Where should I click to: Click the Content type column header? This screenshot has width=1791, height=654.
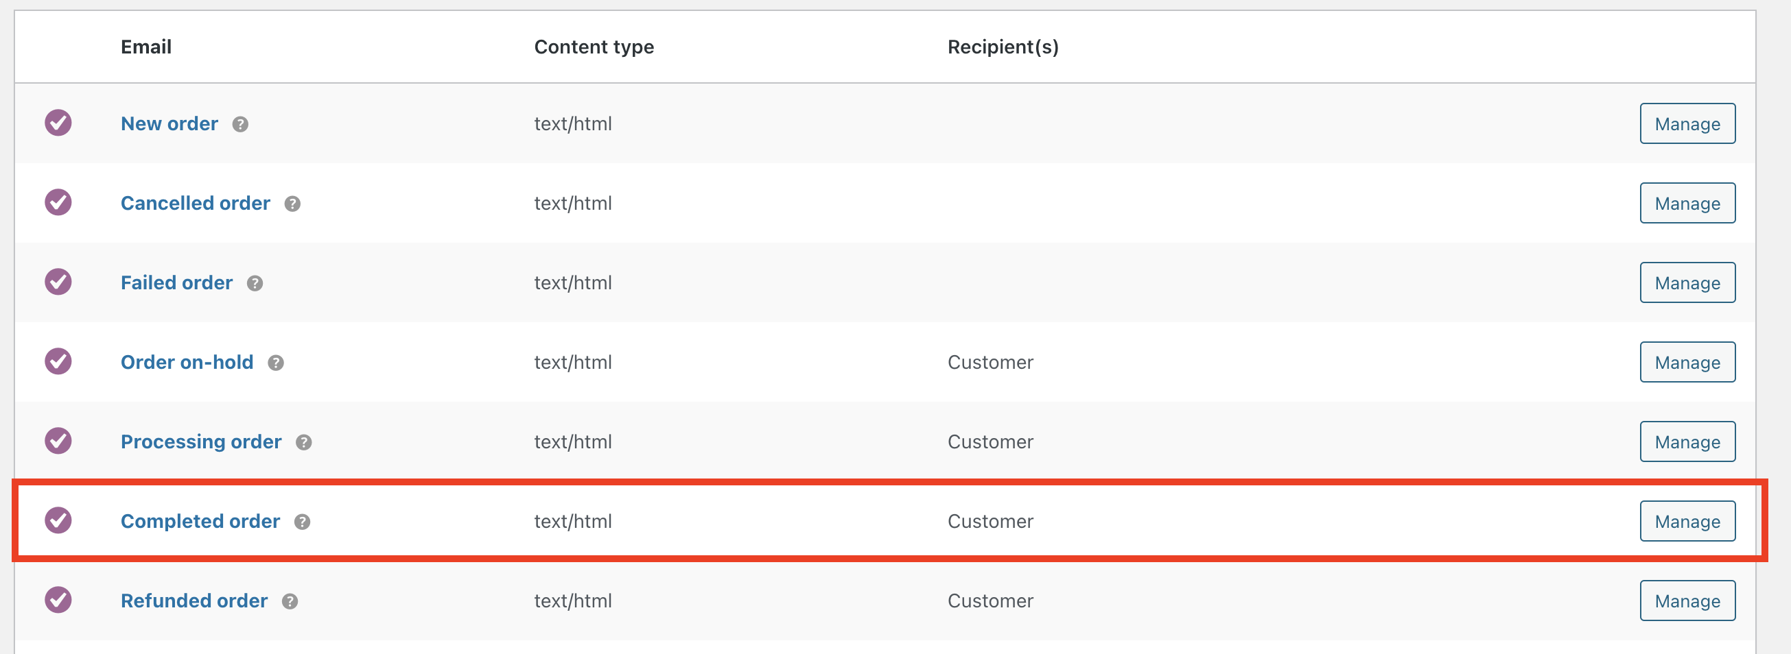coord(594,47)
